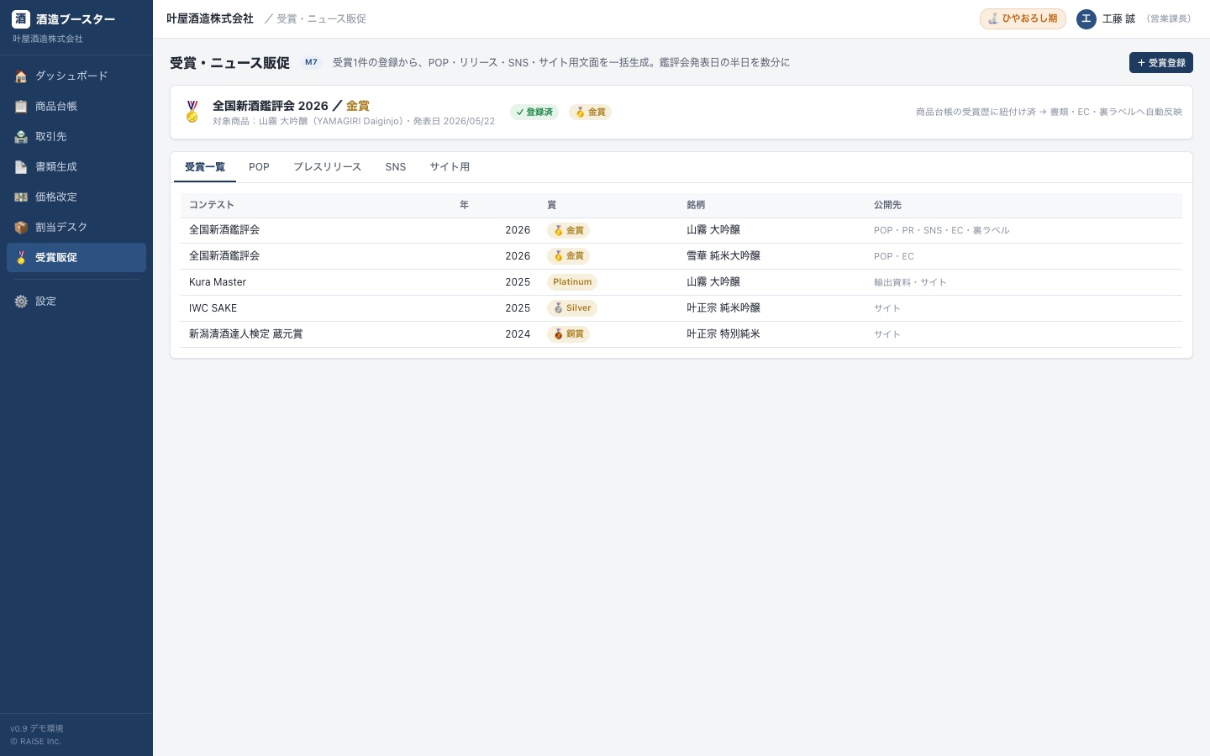Open 商品台帳 in the sidebar
The width and height of the screenshot is (1210, 756).
coord(76,106)
